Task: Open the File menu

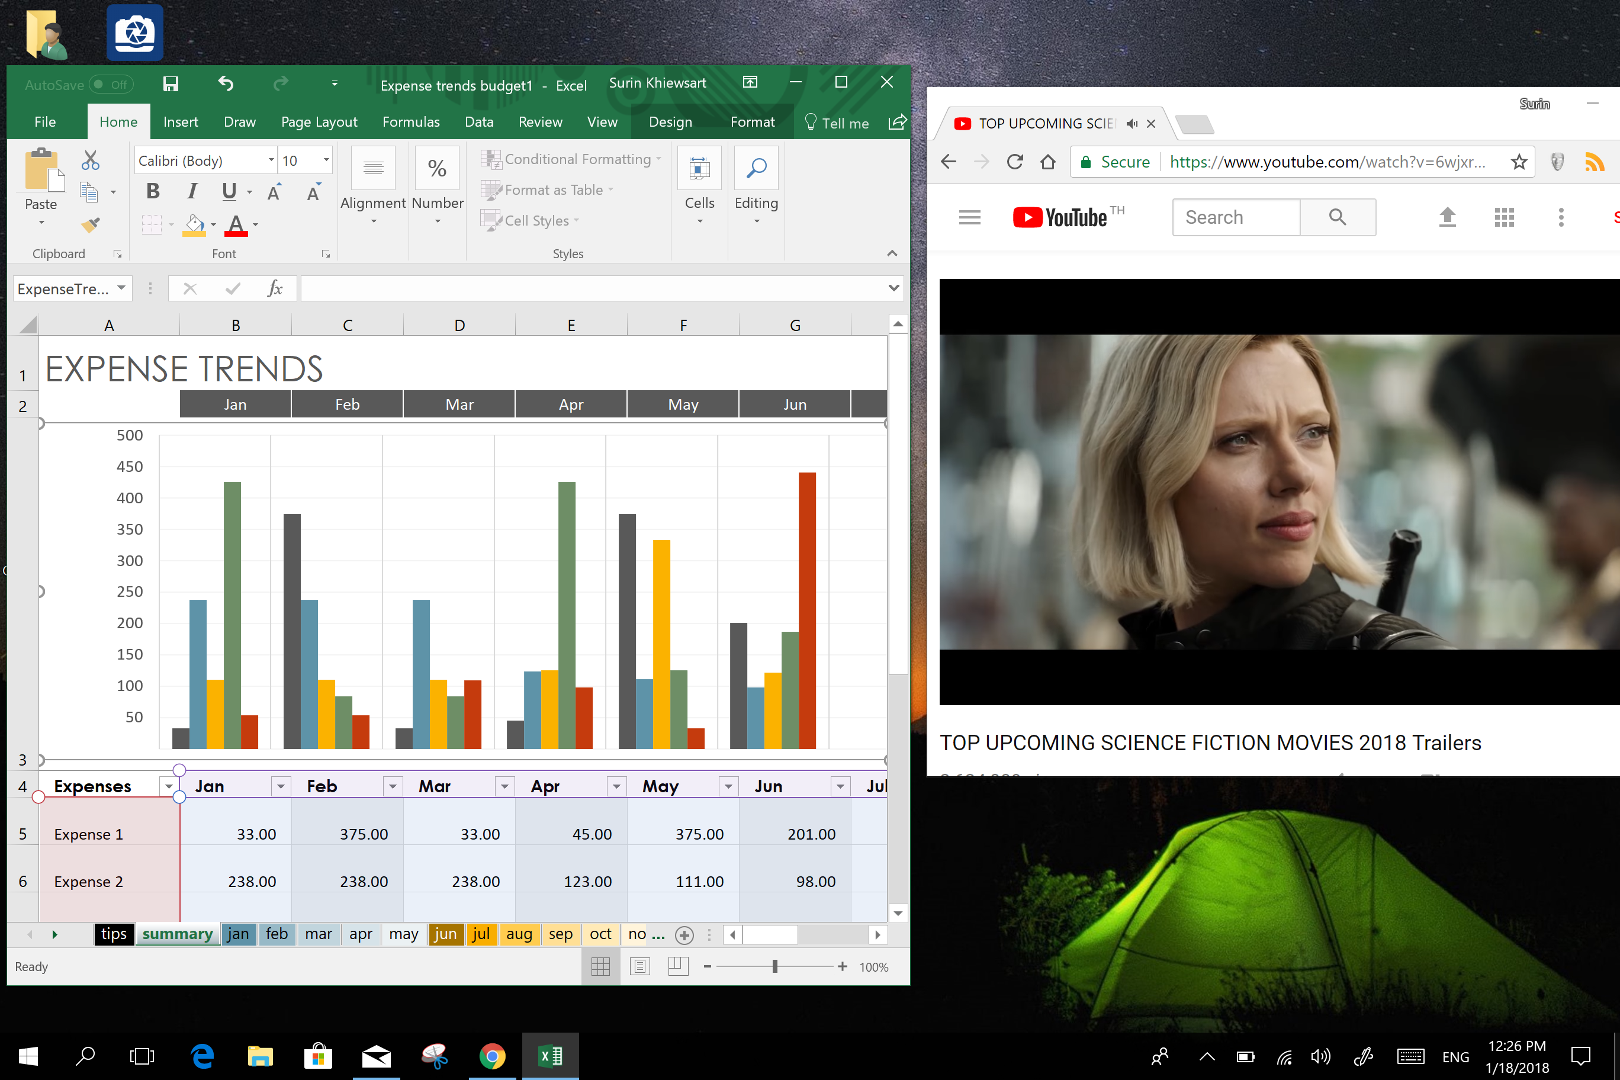Action: click(x=45, y=122)
